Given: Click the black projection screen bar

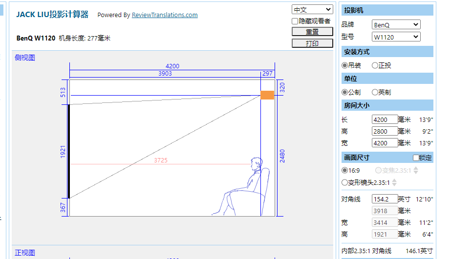Looking at the screenshot, I should [x=69, y=151].
